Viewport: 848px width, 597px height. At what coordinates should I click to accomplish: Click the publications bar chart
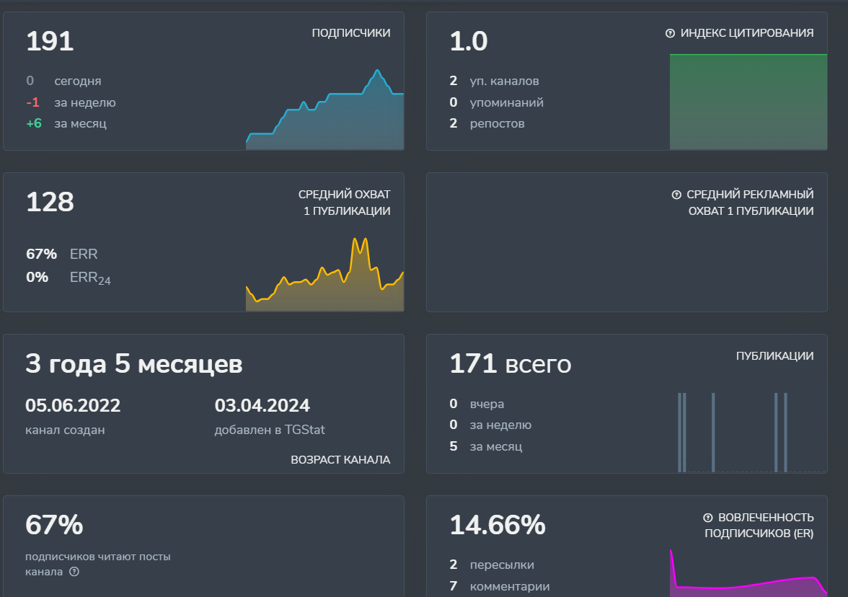coord(748,433)
